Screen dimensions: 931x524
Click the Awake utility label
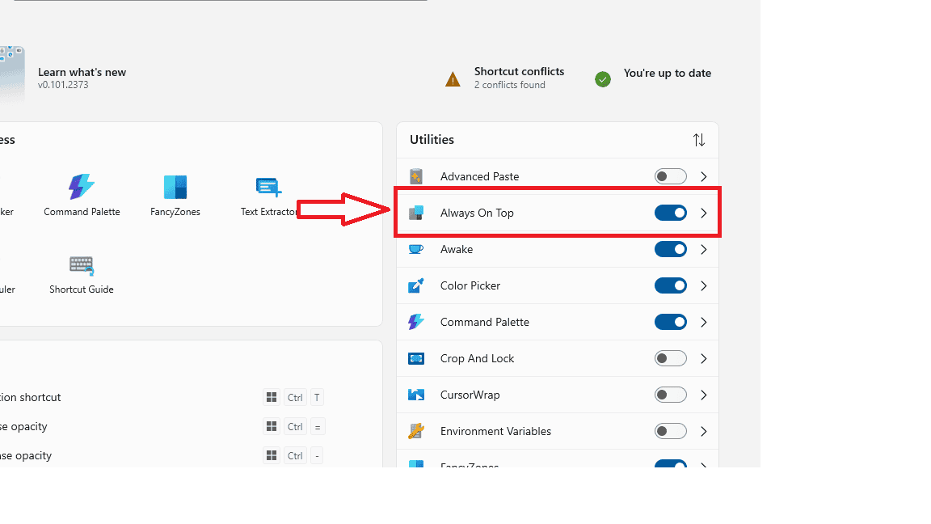(x=457, y=249)
